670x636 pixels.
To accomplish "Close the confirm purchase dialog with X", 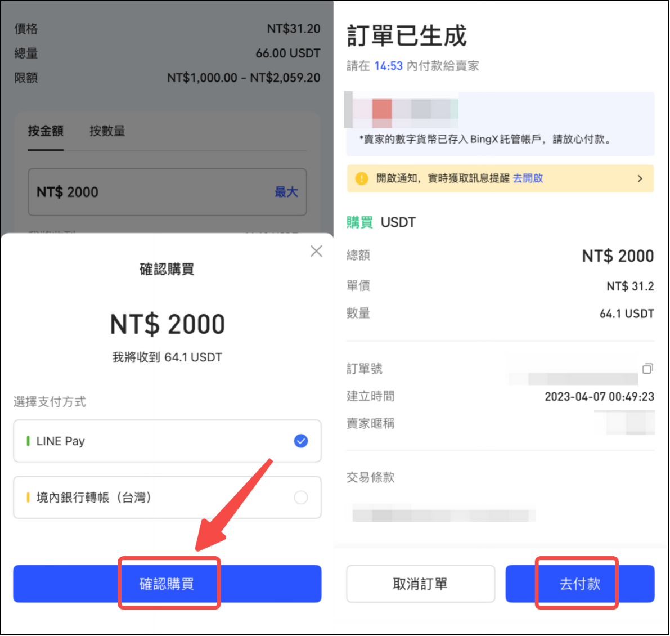I will click(316, 251).
